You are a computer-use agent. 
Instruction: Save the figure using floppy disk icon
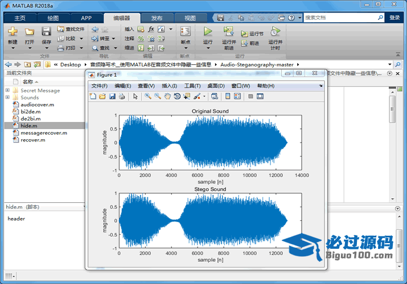(112, 97)
